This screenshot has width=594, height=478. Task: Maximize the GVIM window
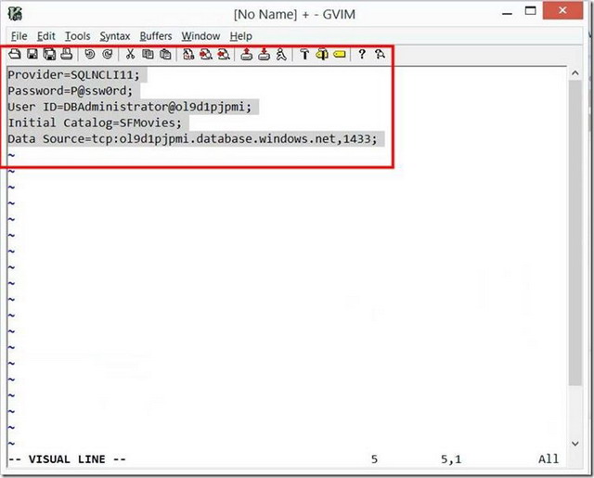click(530, 10)
